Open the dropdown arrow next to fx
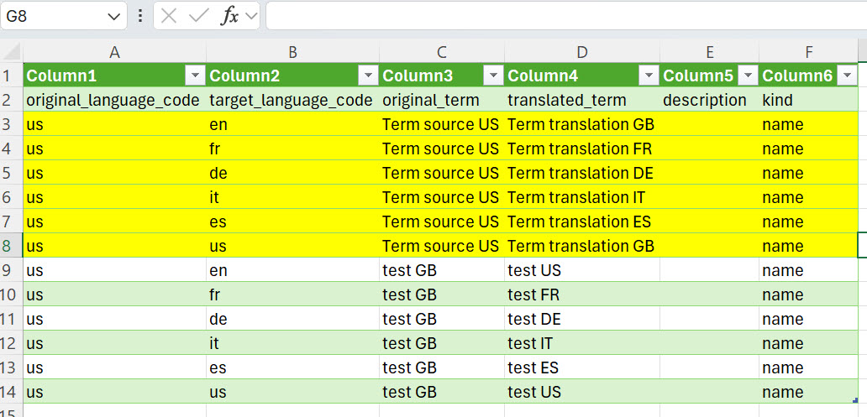Image resolution: width=867 pixels, height=417 pixels. pos(251,17)
